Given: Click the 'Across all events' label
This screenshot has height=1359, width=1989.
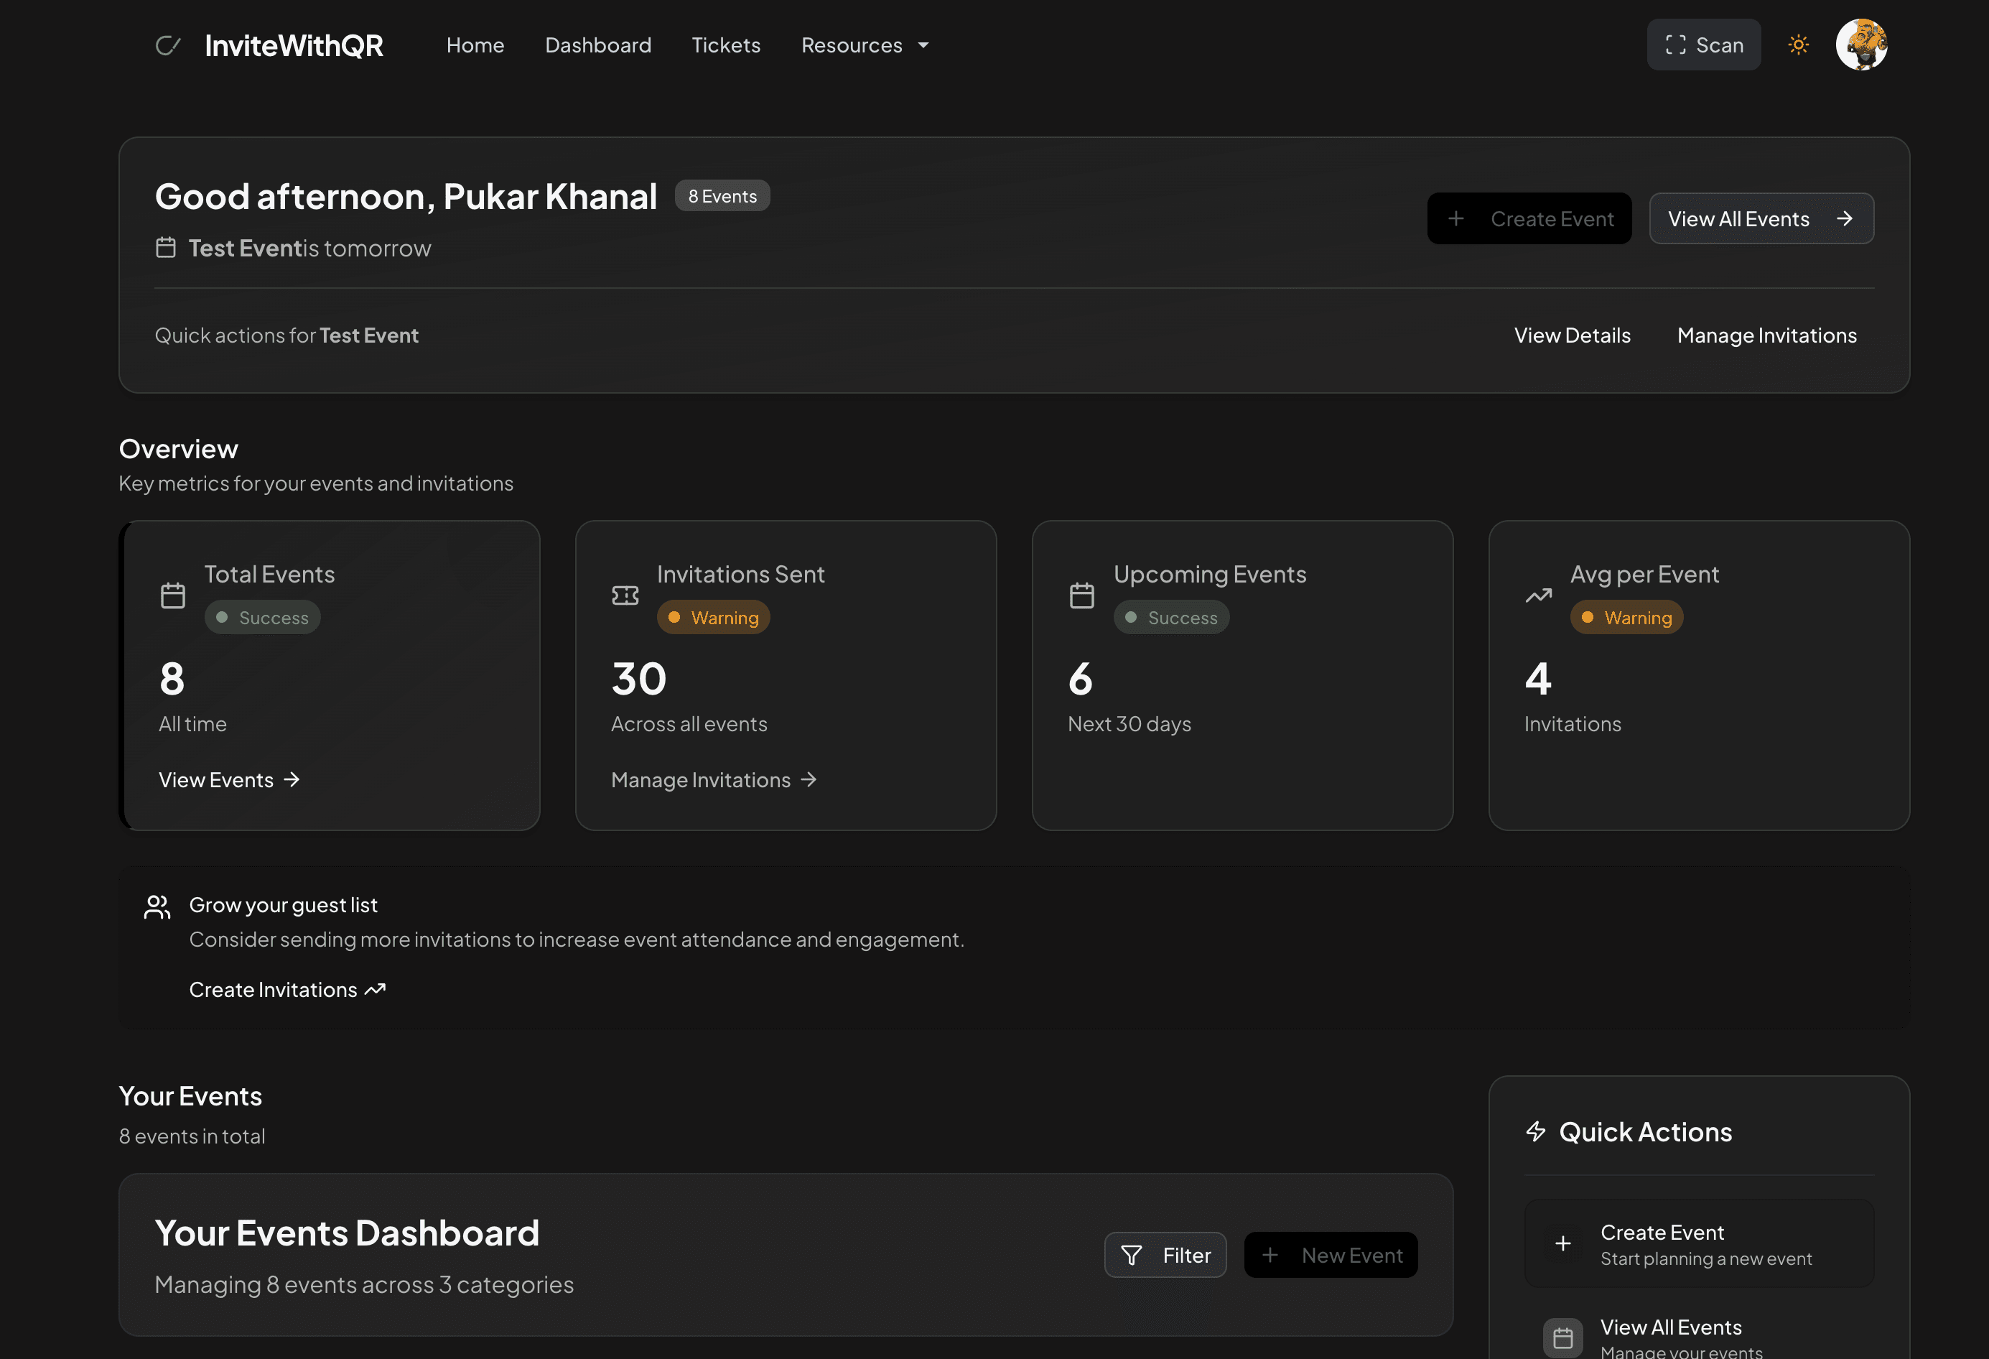Looking at the screenshot, I should [689, 723].
